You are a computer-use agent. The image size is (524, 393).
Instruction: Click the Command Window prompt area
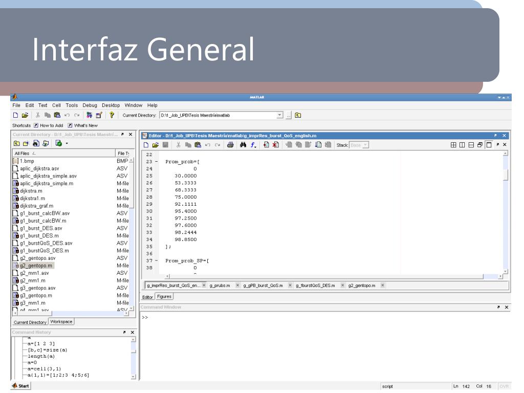(x=325, y=346)
